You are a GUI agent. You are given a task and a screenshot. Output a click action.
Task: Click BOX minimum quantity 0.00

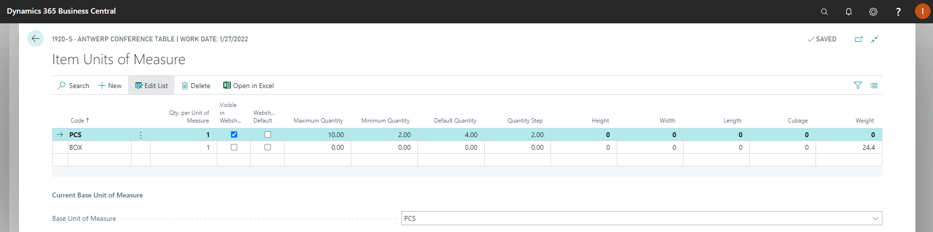click(x=384, y=147)
